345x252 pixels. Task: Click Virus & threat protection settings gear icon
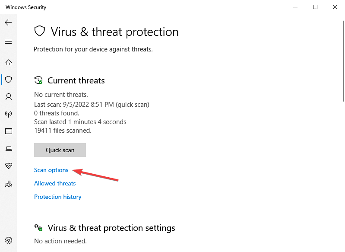pyautogui.click(x=38, y=227)
